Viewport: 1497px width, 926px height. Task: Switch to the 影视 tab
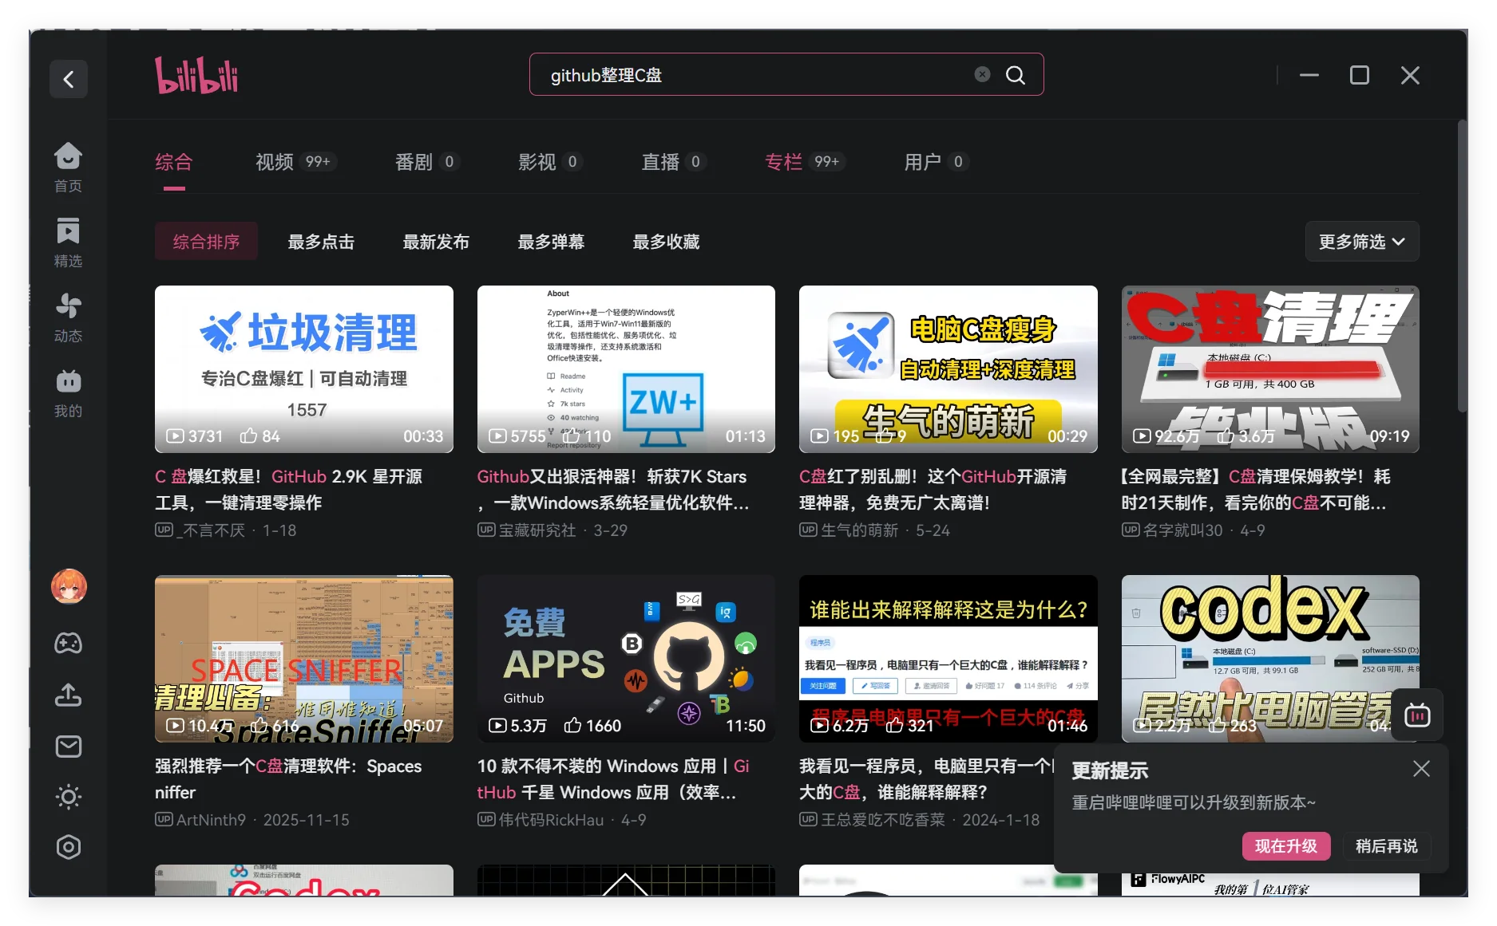pos(549,162)
